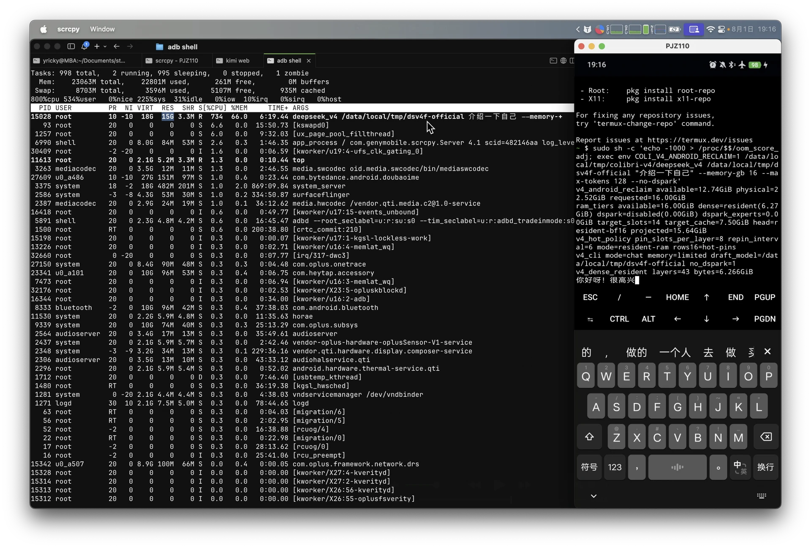Image resolution: width=811 pixels, height=548 pixels.
Task: Click the PJZ110 window title bar
Action: [x=677, y=46]
